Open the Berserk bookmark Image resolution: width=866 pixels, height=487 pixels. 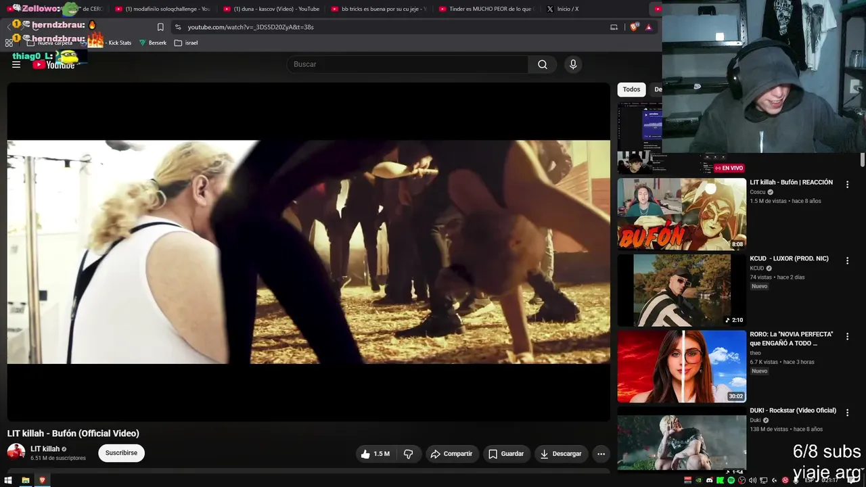pyautogui.click(x=153, y=43)
